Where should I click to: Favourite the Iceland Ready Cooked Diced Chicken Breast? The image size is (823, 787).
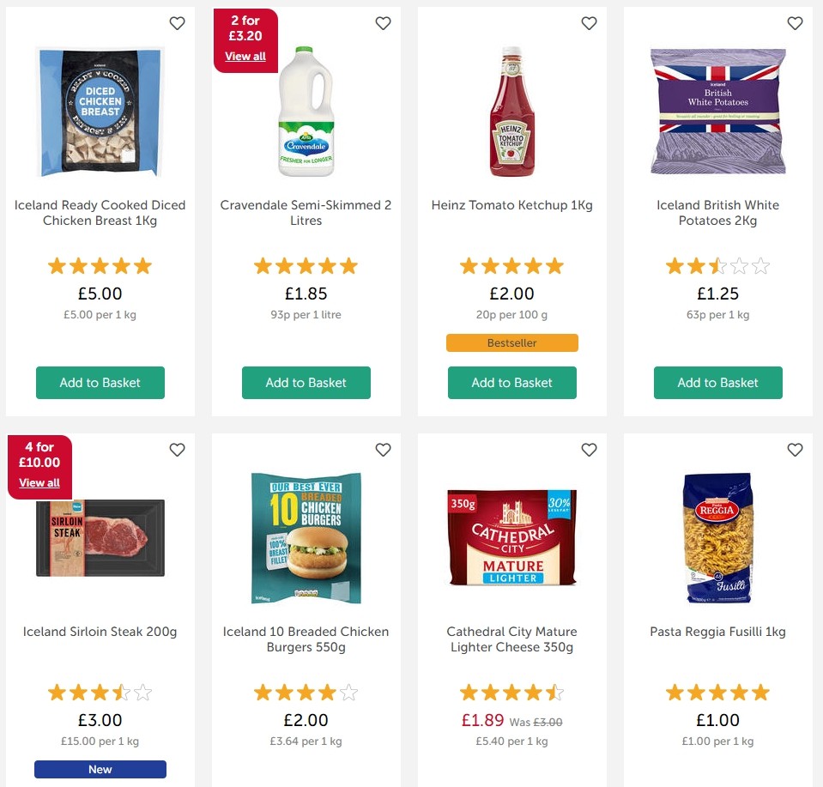[x=177, y=23]
